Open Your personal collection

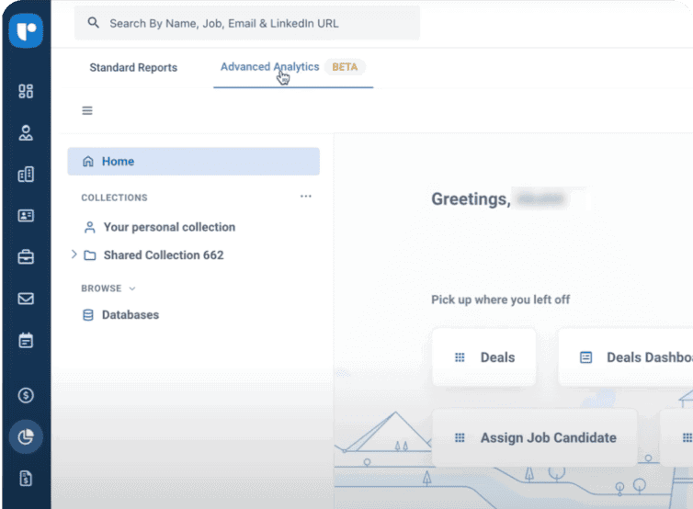(x=169, y=227)
